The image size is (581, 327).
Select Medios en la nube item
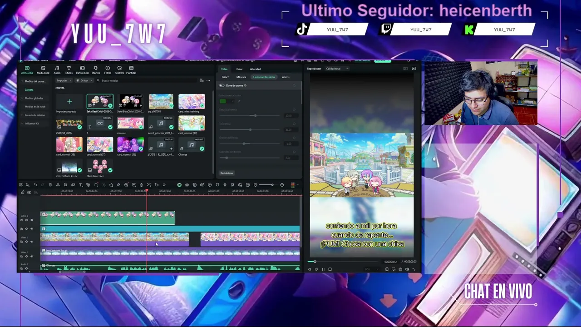pyautogui.click(x=34, y=107)
